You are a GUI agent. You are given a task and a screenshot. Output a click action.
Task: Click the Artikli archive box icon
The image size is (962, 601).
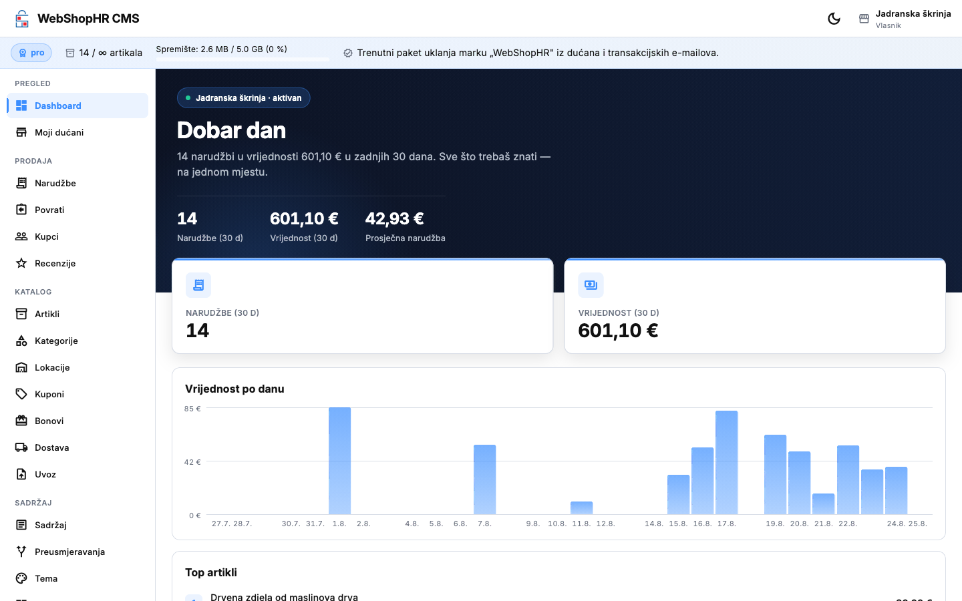pyautogui.click(x=21, y=314)
